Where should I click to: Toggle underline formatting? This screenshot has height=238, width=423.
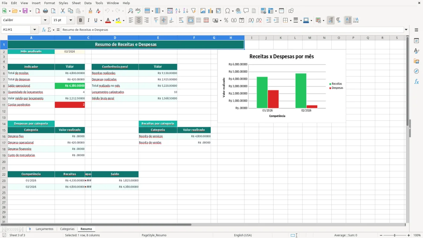(x=96, y=20)
